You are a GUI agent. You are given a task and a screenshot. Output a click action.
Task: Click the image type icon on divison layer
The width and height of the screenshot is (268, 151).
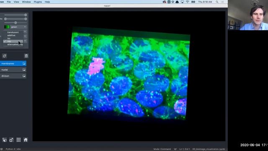(24, 76)
